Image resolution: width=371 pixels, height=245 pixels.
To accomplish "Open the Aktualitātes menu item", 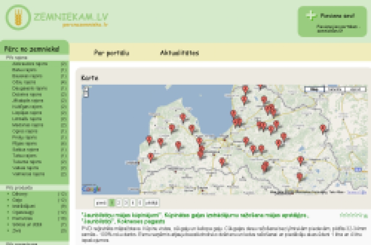I will pos(179,53).
